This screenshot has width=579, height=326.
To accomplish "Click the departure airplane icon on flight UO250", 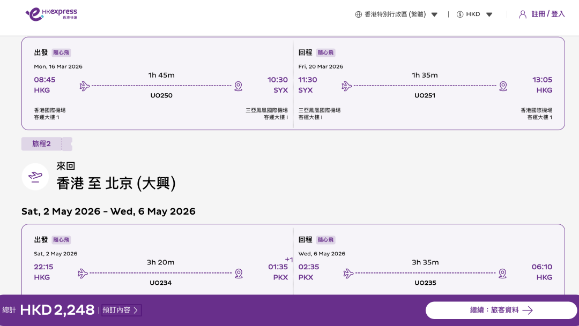I will click(84, 86).
